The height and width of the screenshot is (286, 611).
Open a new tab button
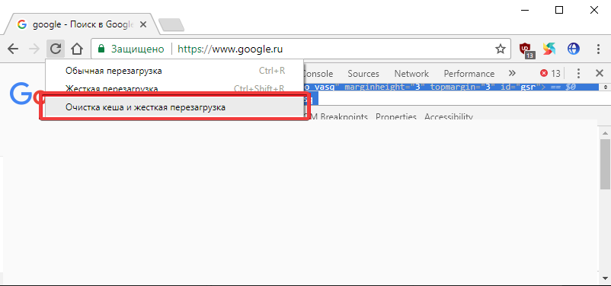171,25
